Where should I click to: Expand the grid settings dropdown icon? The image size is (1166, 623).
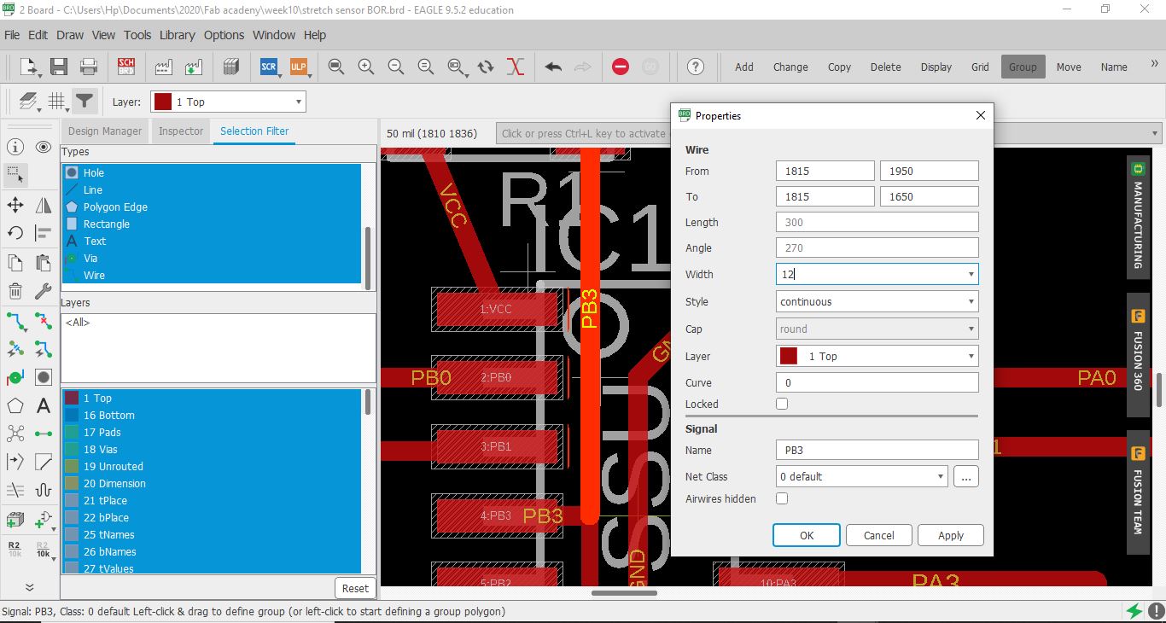[58, 102]
